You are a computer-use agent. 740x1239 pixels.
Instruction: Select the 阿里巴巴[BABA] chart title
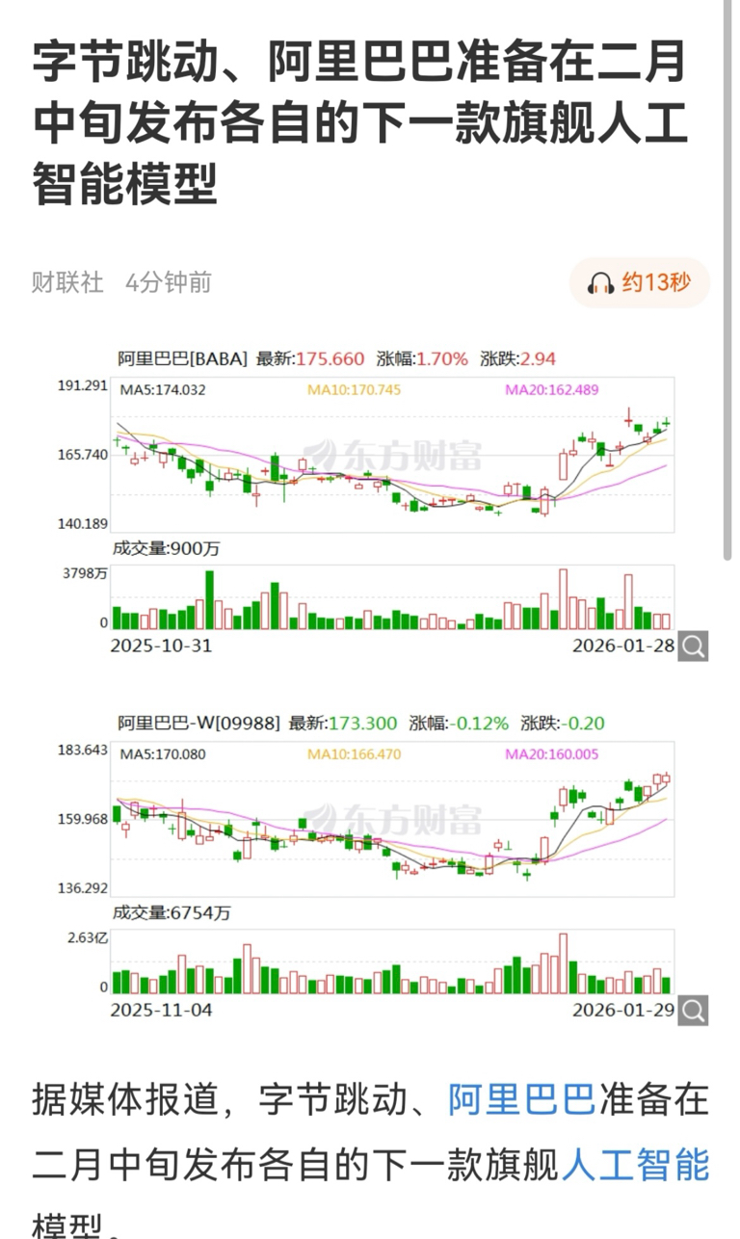pyautogui.click(x=182, y=358)
